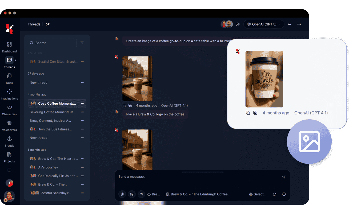Click the Send a message input field
Image resolution: width=353 pixels, height=205 pixels.
pos(197,177)
